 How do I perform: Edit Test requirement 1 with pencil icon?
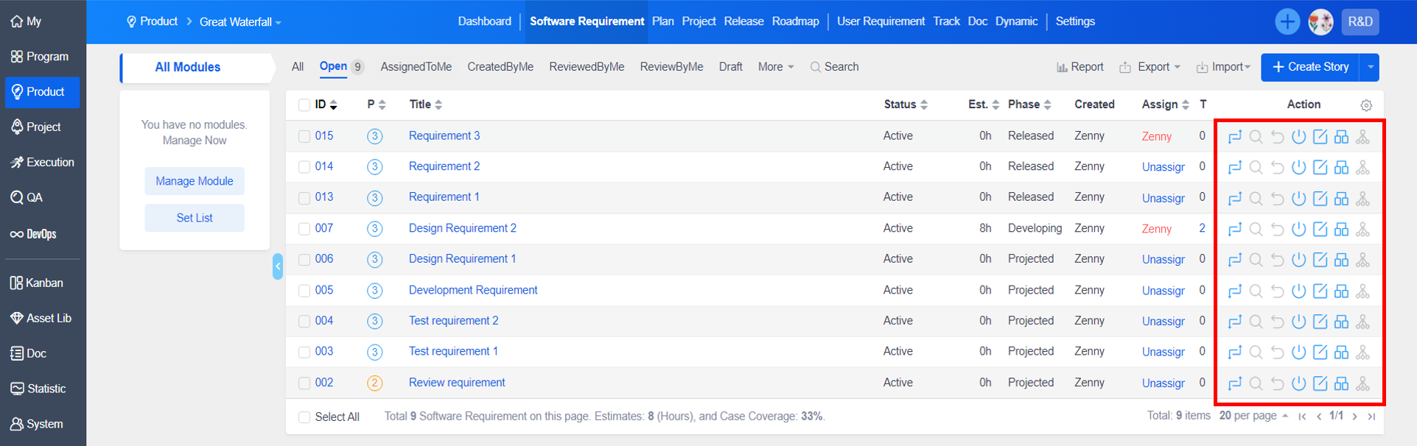(1320, 353)
